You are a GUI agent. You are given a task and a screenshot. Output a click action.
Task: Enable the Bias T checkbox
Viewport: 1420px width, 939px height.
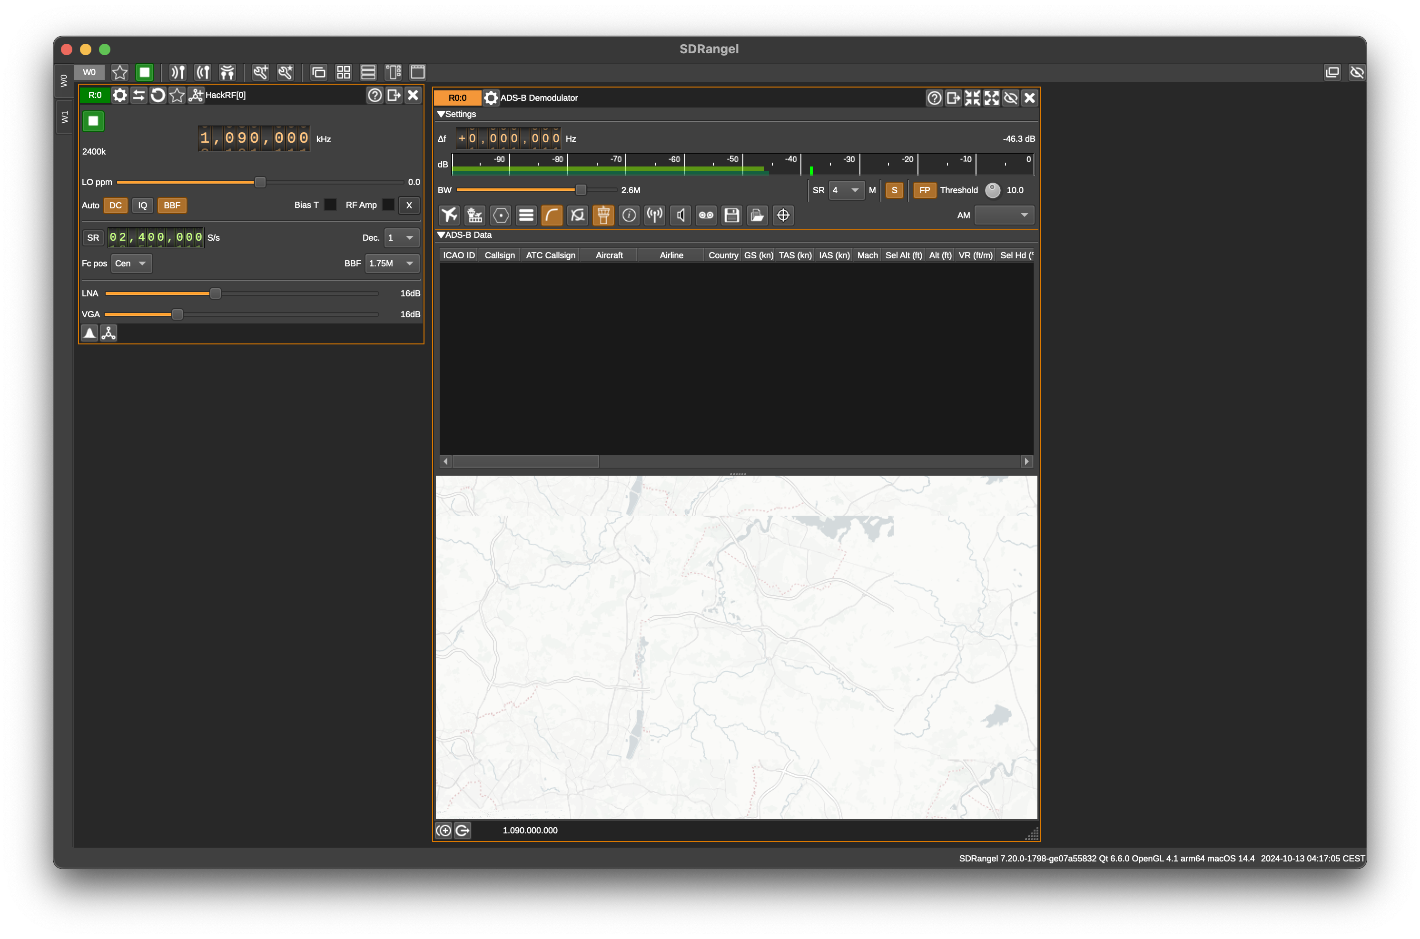pos(330,205)
